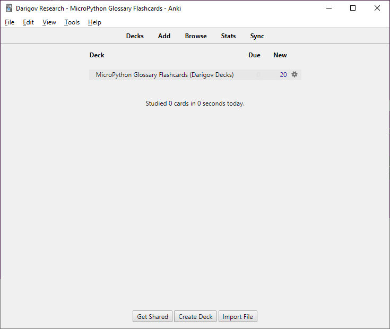Open the Edit menu

(28, 22)
